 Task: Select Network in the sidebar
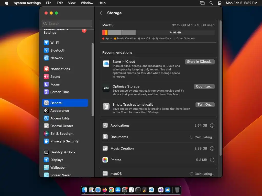click(x=65, y=58)
